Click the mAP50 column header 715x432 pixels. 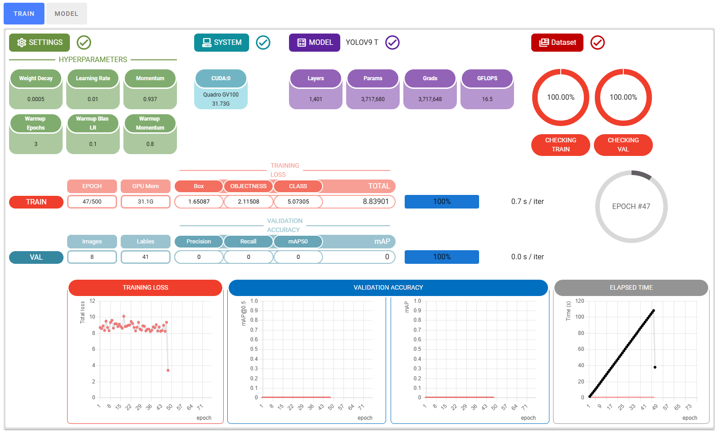tap(298, 242)
